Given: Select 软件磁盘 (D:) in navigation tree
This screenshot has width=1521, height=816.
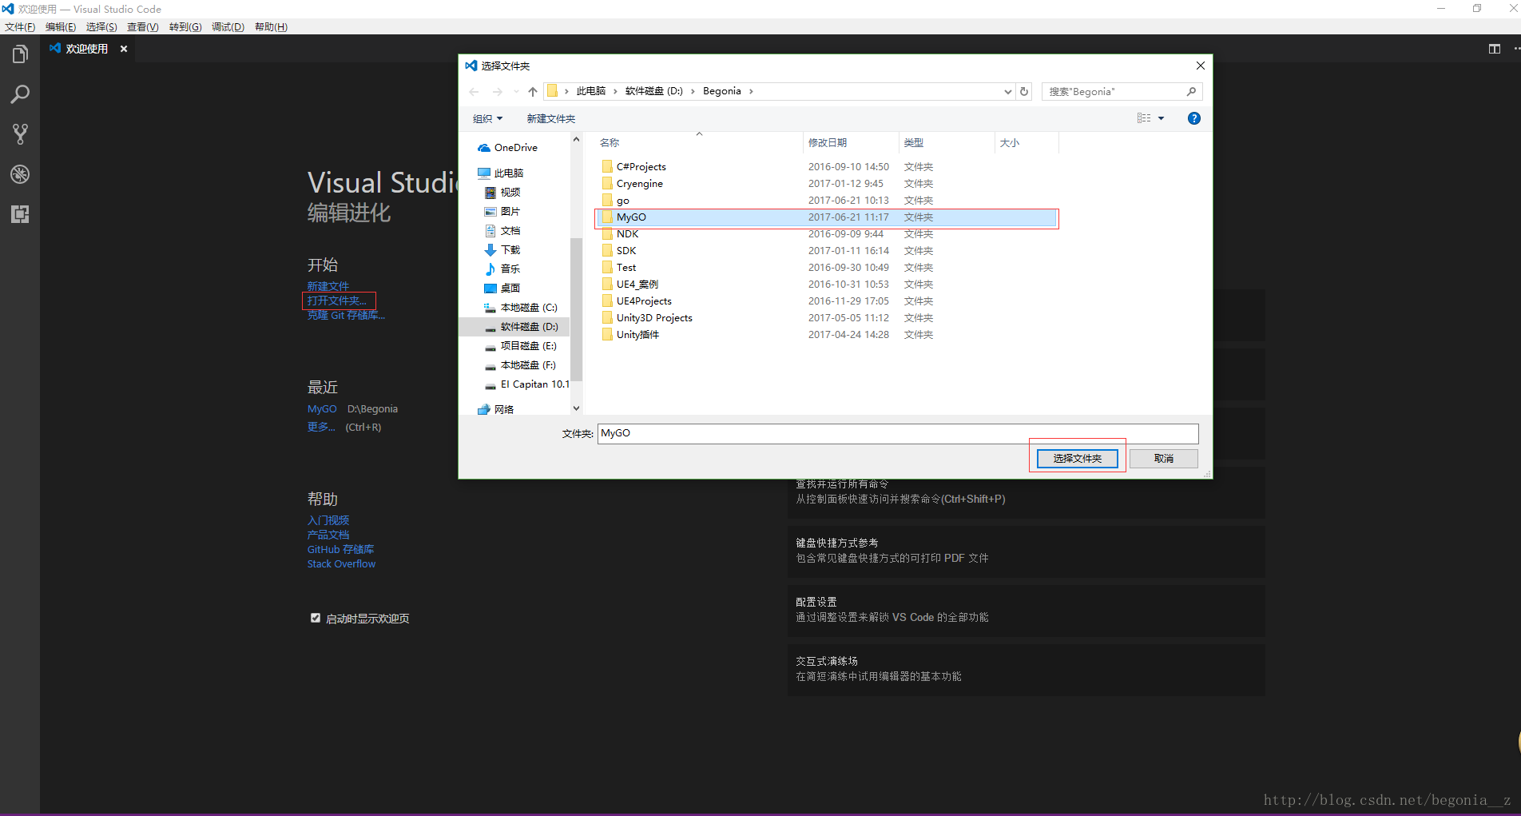Looking at the screenshot, I should coord(529,327).
